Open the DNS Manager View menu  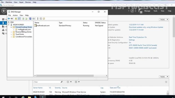21,15
